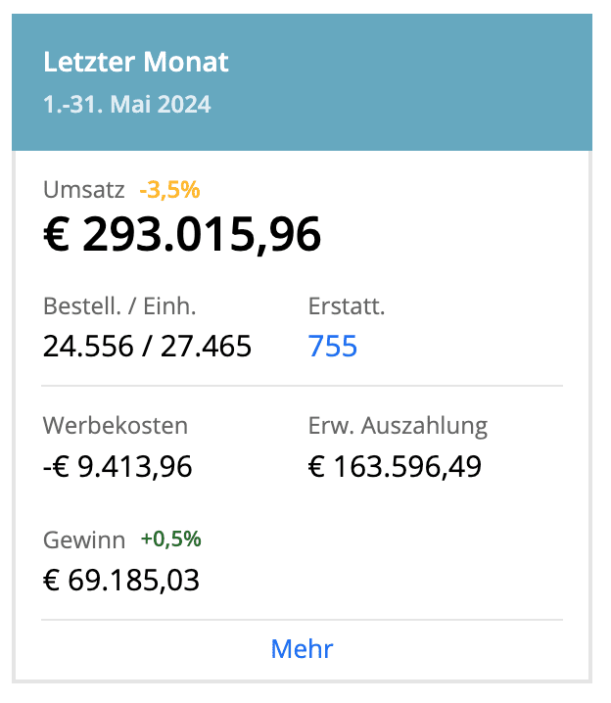611x703 pixels.
Task: Click the refunds count 755
Action: click(333, 347)
